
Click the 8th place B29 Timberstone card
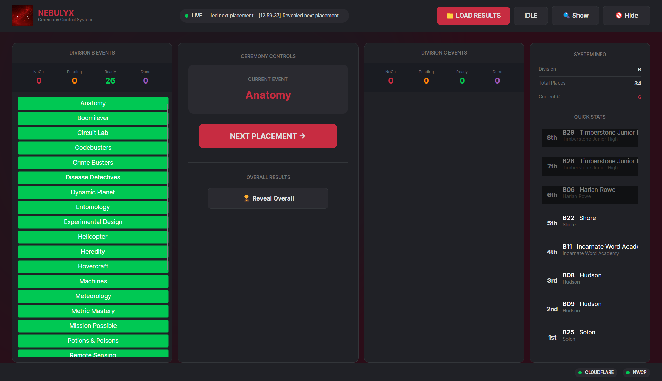click(x=590, y=138)
